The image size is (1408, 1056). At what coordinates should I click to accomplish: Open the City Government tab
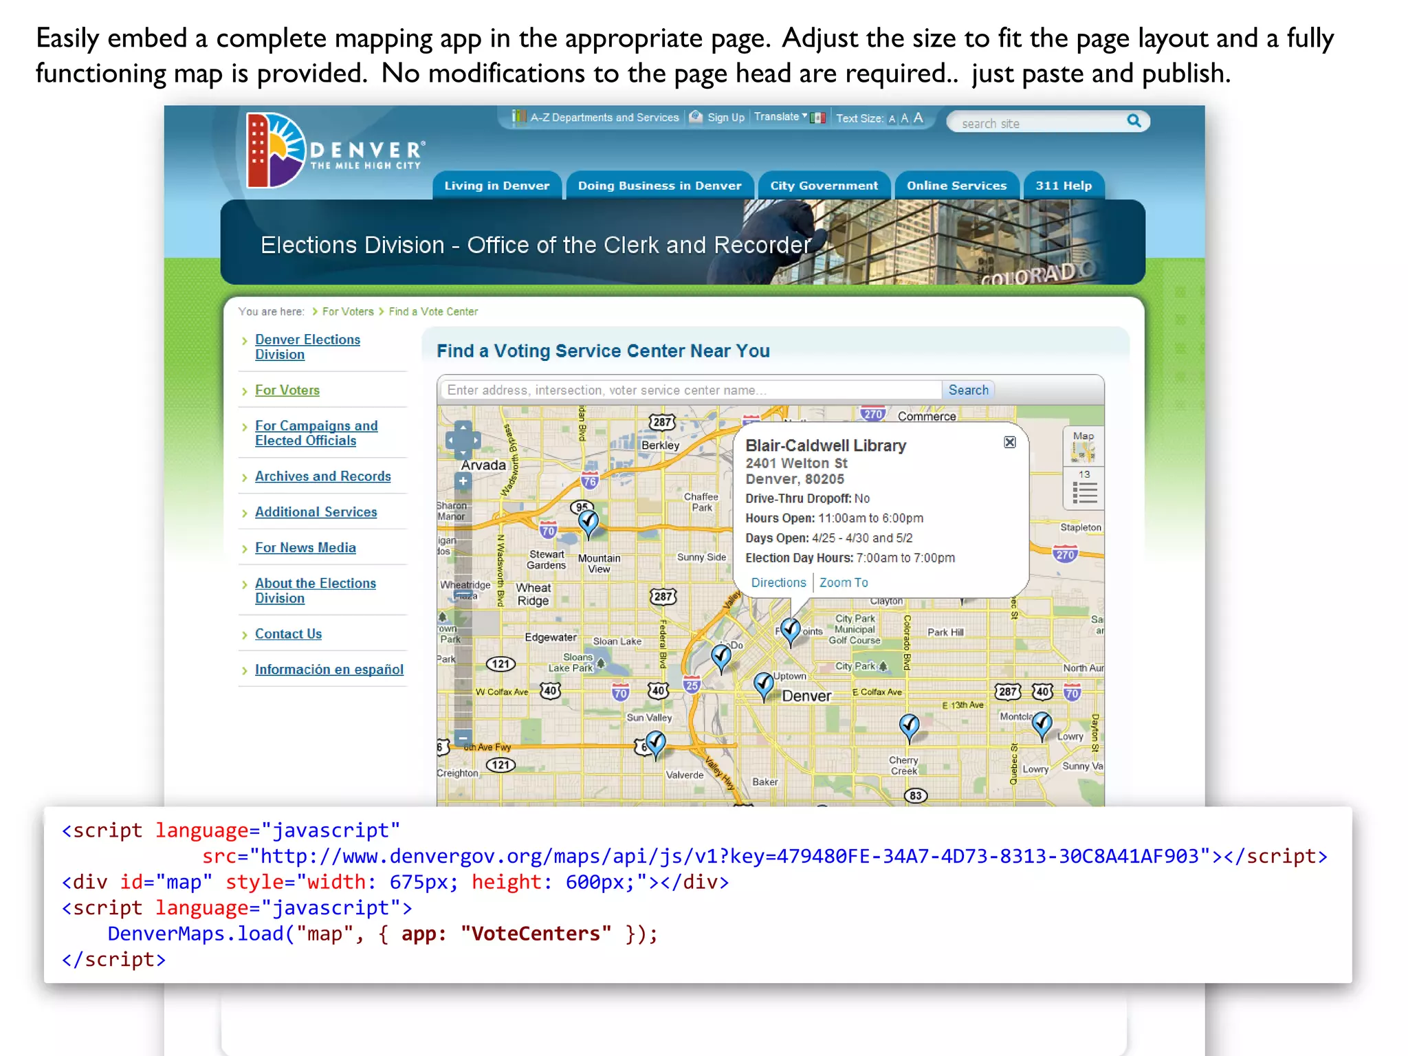824,186
